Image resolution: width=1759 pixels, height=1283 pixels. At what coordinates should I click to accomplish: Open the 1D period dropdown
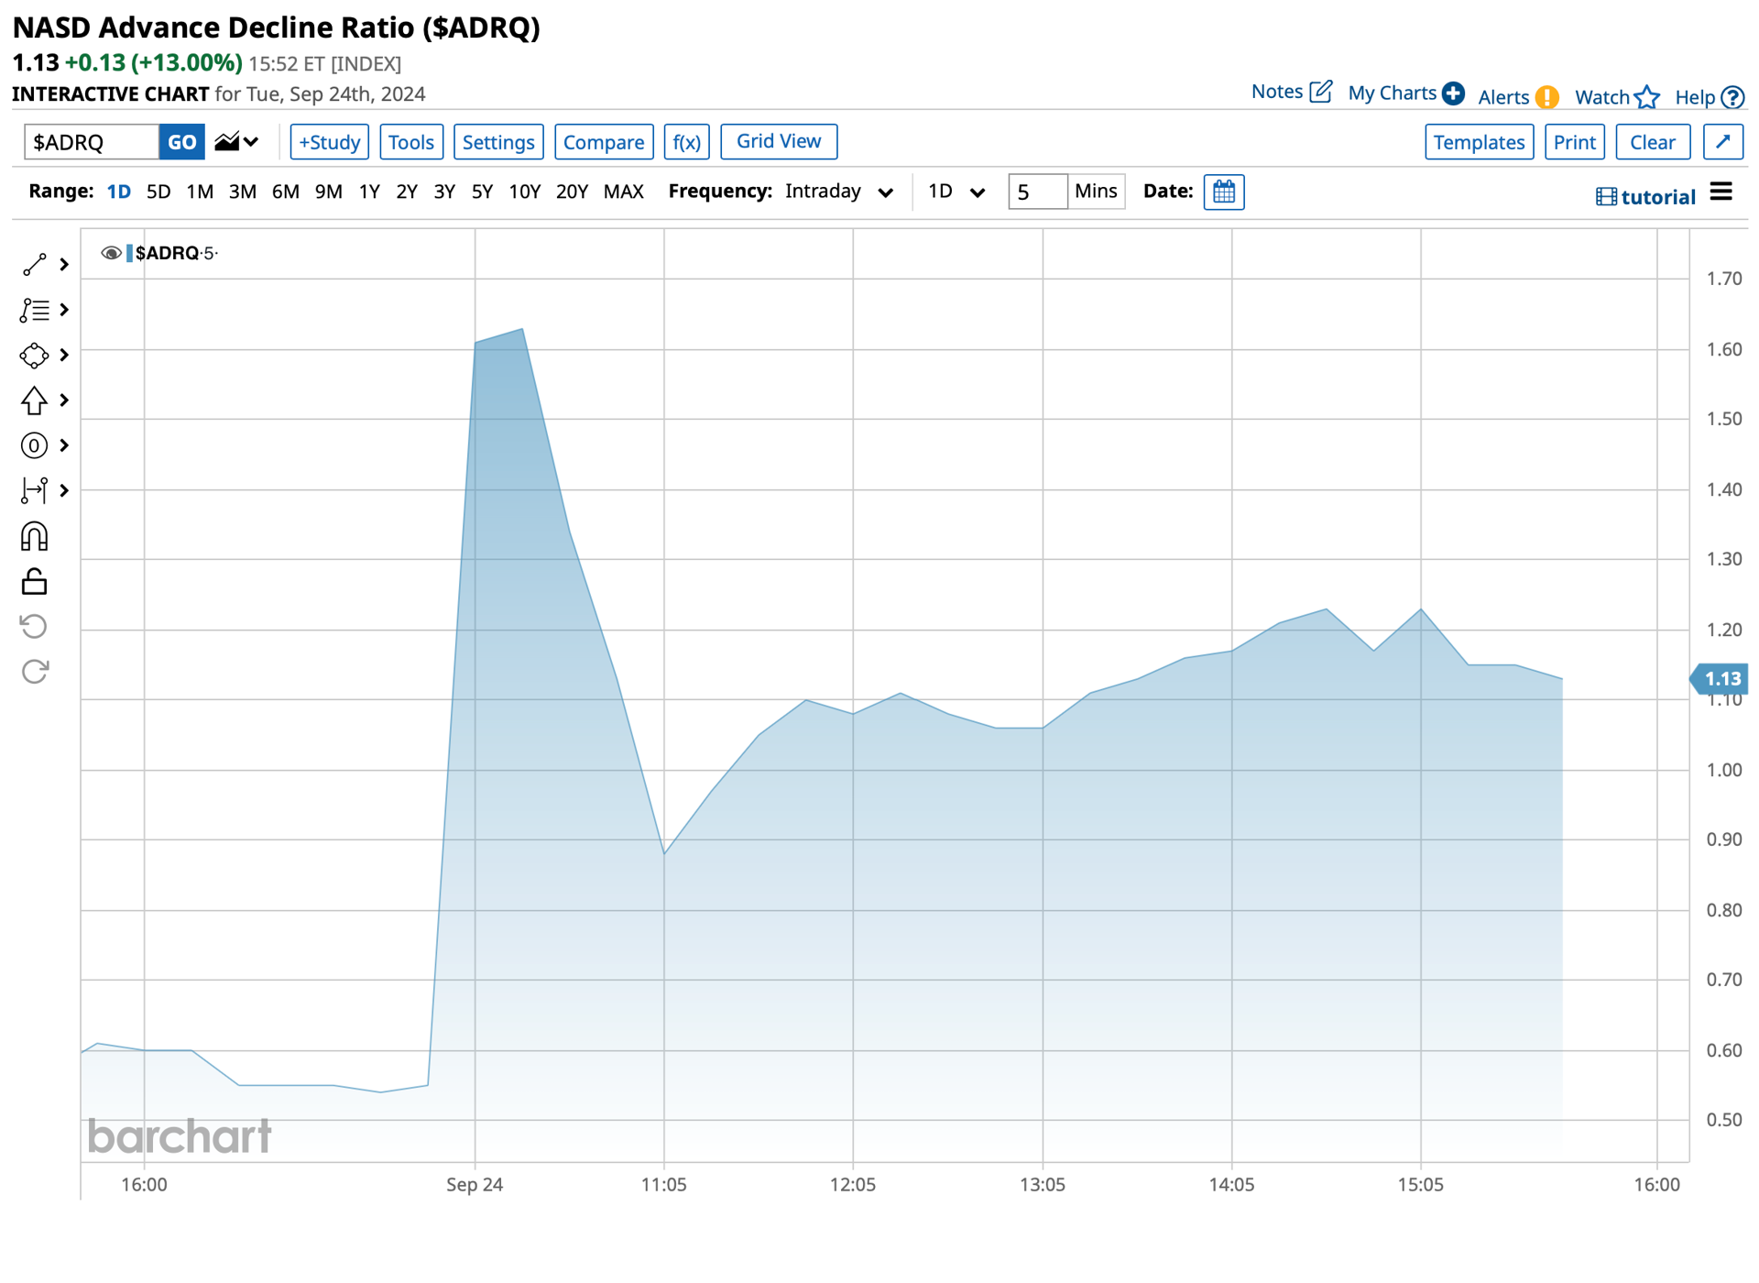(956, 192)
